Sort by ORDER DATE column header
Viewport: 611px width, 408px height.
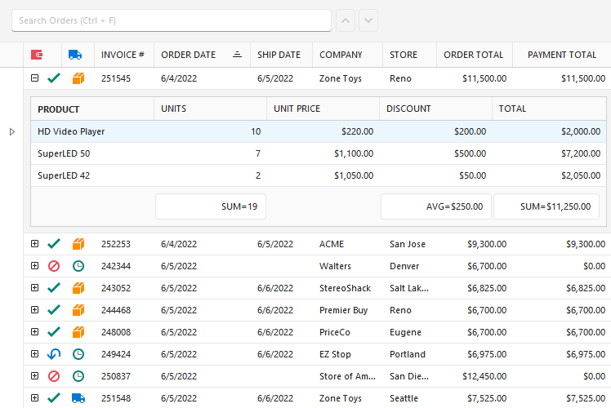(x=203, y=55)
